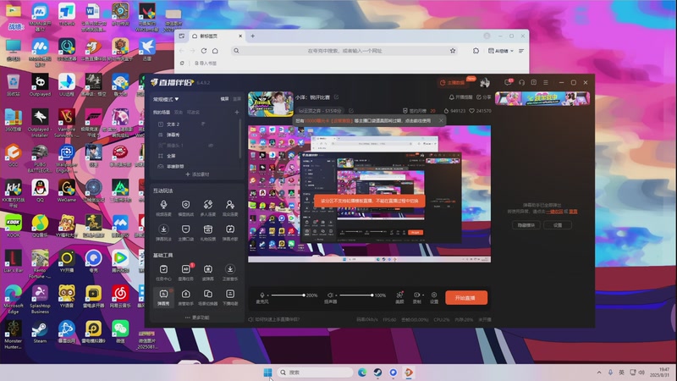This screenshot has width=677, height=381.
Task: Select the 文本 2 source row
Action: 197,124
